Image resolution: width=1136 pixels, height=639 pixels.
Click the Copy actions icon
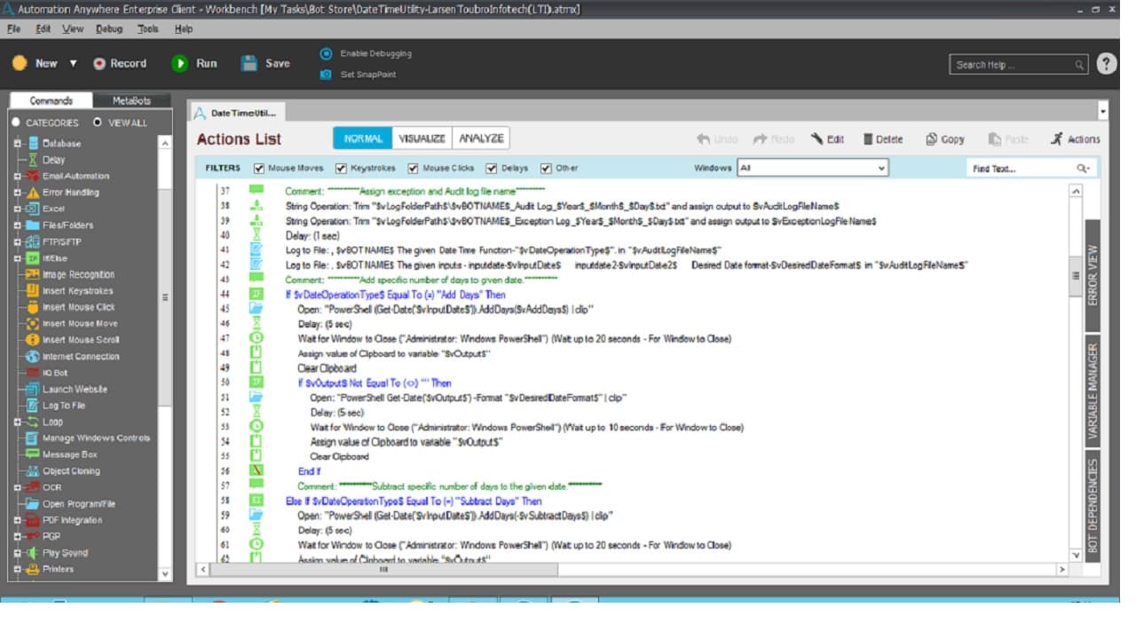coord(931,139)
